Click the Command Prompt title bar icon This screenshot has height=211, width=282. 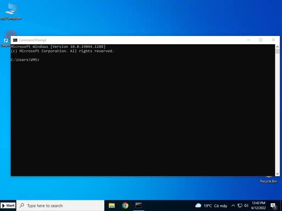coord(15,40)
